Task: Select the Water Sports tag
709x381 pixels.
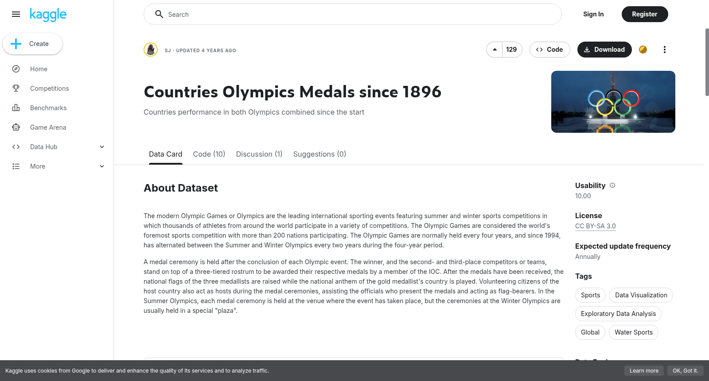Action: pos(634,332)
